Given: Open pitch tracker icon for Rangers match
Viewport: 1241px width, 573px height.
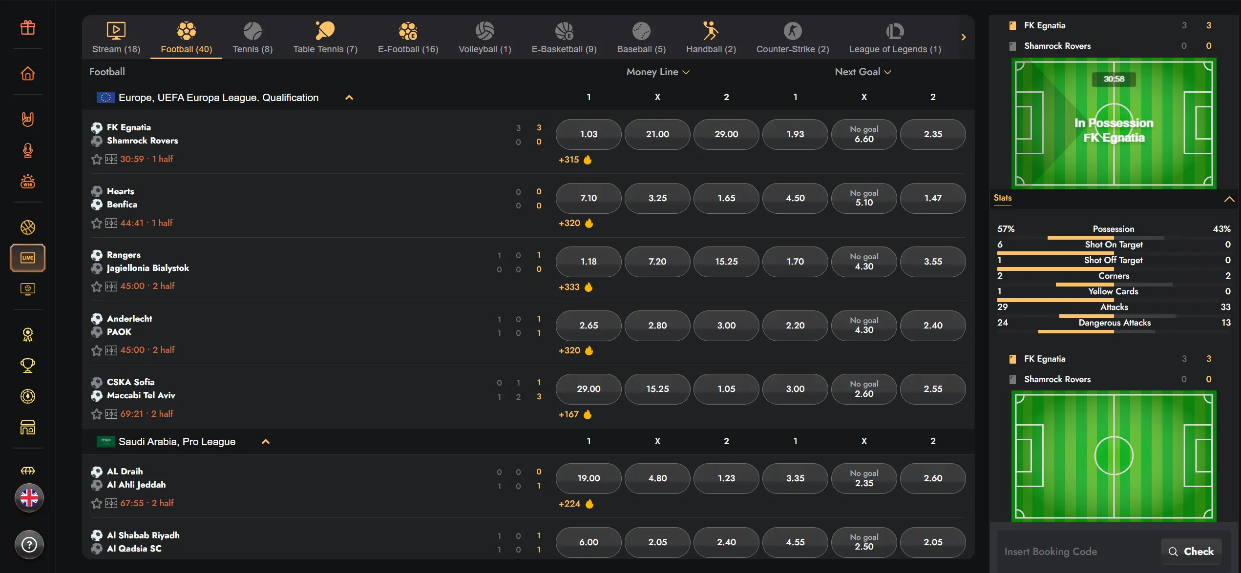Looking at the screenshot, I should tap(111, 286).
